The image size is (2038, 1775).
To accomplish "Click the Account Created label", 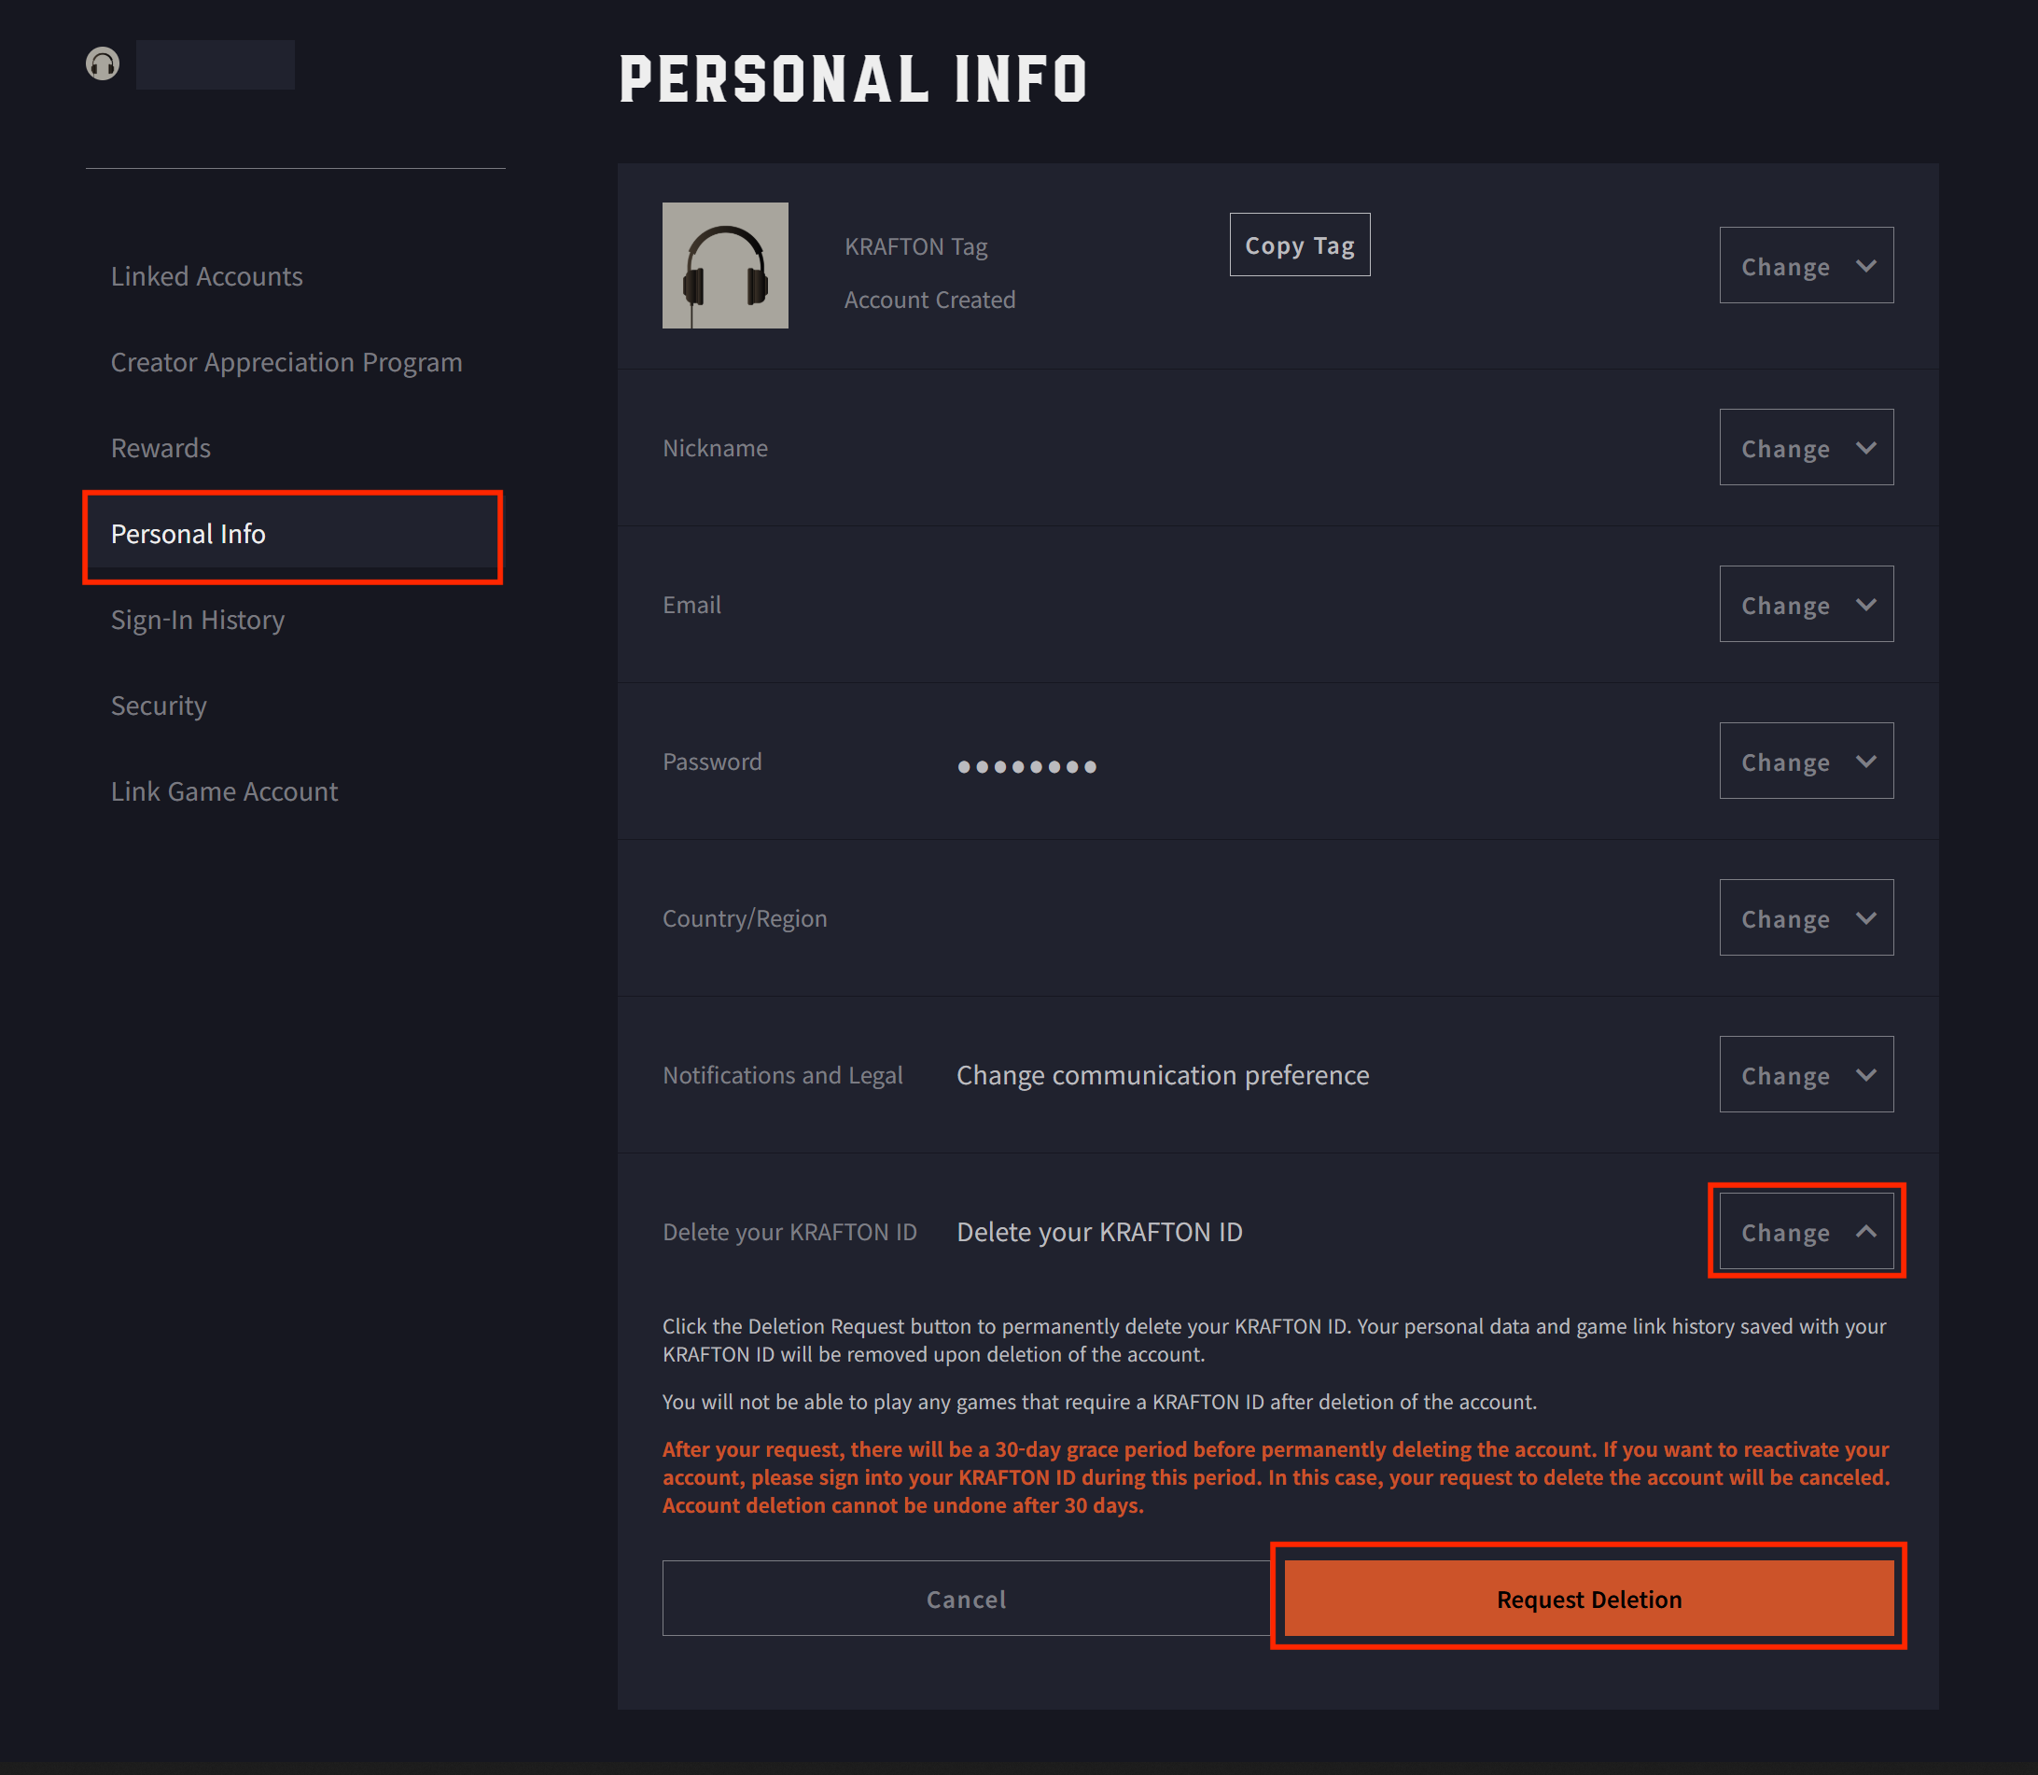I will [929, 300].
